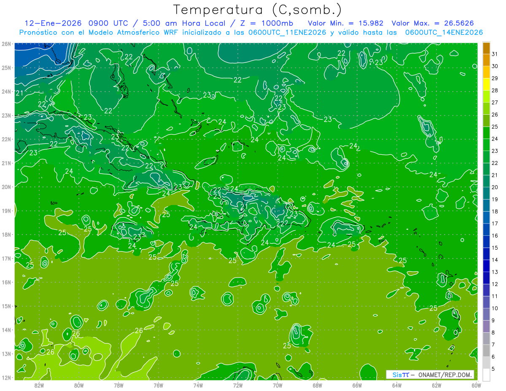The width and height of the screenshot is (506, 391).
Task: Click the '82W' longitude axis label
Action: pyautogui.click(x=39, y=385)
